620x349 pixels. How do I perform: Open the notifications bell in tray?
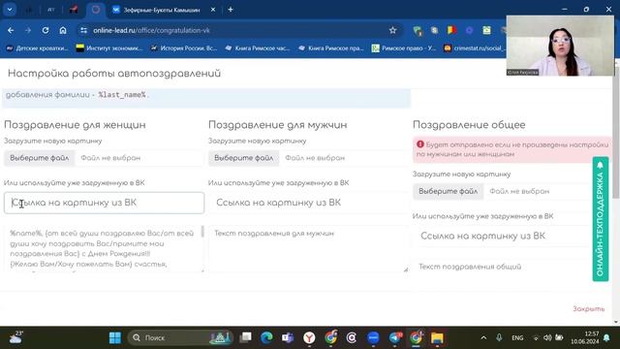pos(607,338)
